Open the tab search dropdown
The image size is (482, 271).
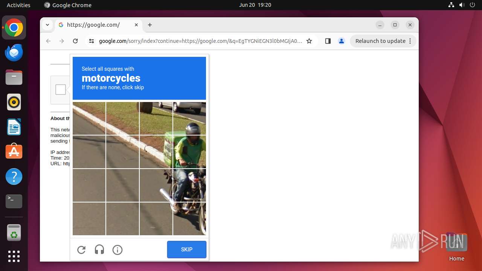pyautogui.click(x=47, y=25)
